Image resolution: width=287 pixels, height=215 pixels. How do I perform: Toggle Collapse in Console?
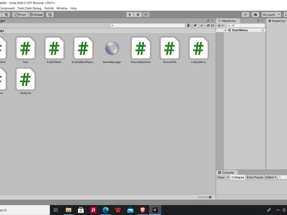237,177
